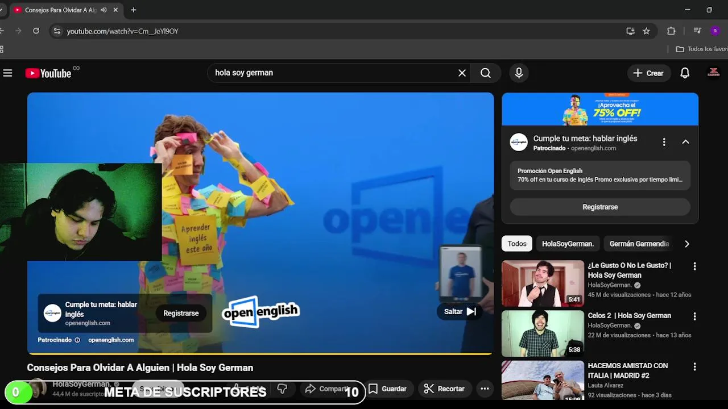Click the yellow ad progress bar
The width and height of the screenshot is (728, 409).
tap(259, 353)
